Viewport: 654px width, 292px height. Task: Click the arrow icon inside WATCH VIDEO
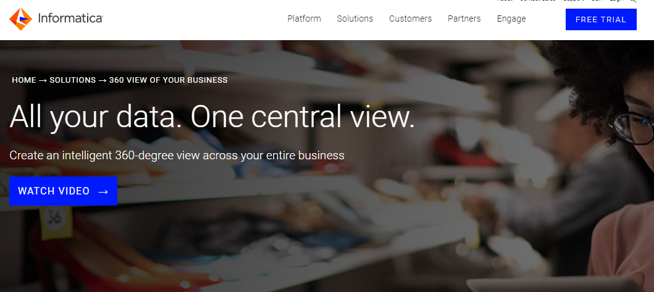tap(103, 191)
